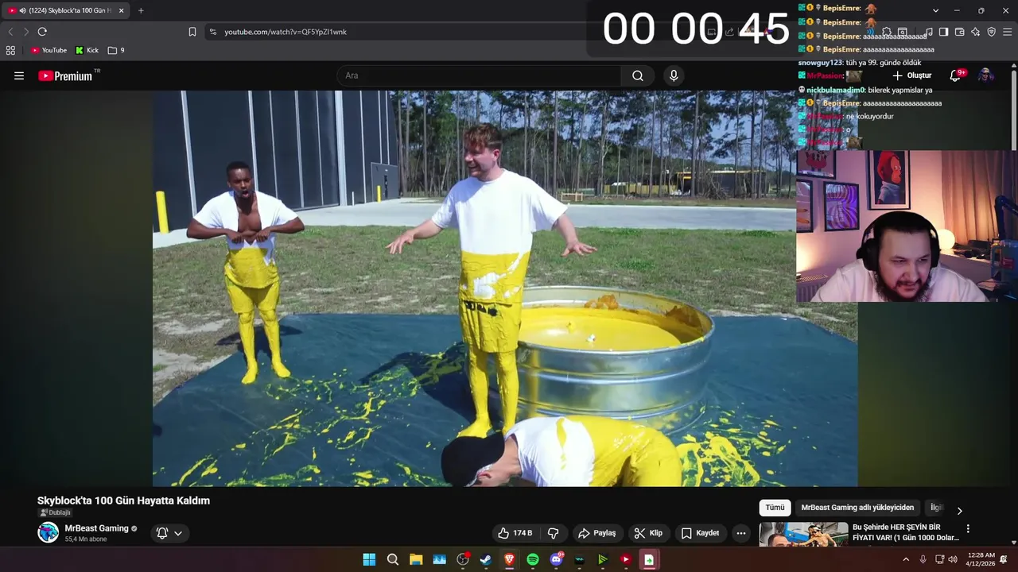Open suggested video title Bu Şehirde HER ŞEYİN
The width and height of the screenshot is (1018, 572).
point(905,532)
